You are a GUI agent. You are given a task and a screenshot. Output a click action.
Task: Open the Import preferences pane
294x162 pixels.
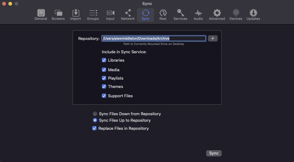click(75, 15)
